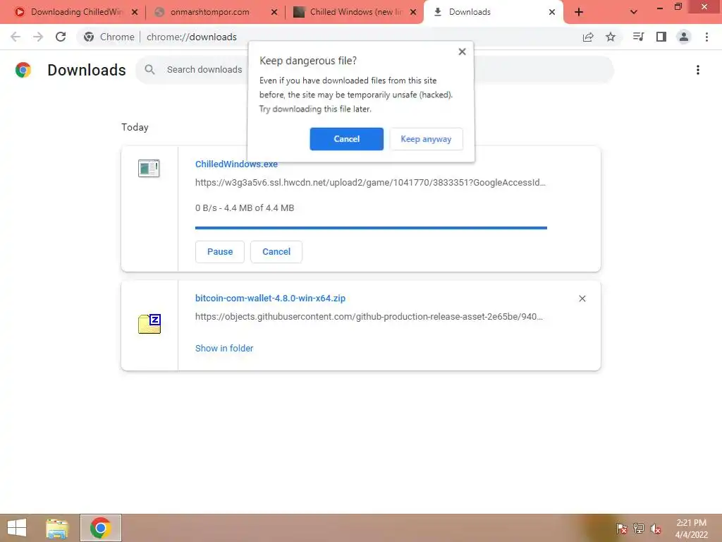
Task: Open bitcoin-com-wallet-4.8.0-win-x64.zip link
Action: (x=270, y=299)
